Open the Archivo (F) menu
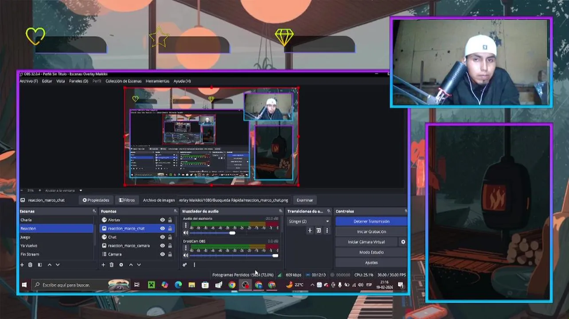Viewport: 569px width, 319px height. pyautogui.click(x=29, y=81)
